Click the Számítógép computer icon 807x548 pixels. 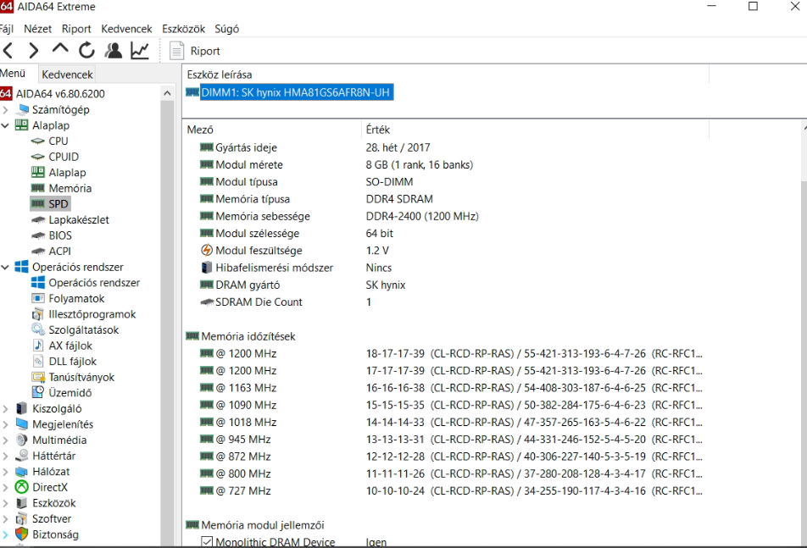22,109
